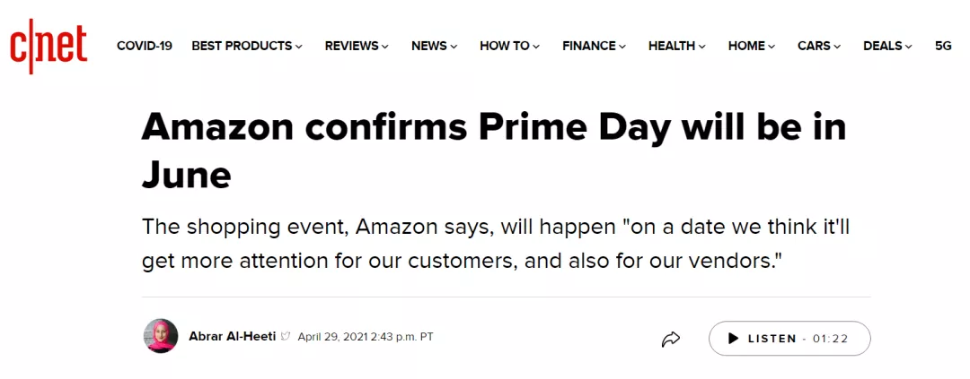Click the play triangle in Listen button
This screenshot has width=970, height=379.
point(734,339)
